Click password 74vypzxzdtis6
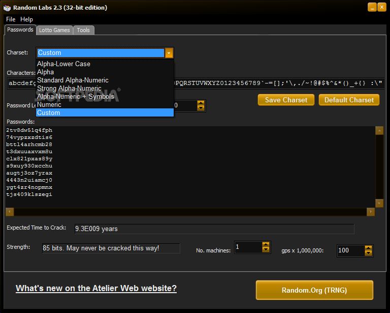Screen dimensions: 390x313 (x=29, y=137)
